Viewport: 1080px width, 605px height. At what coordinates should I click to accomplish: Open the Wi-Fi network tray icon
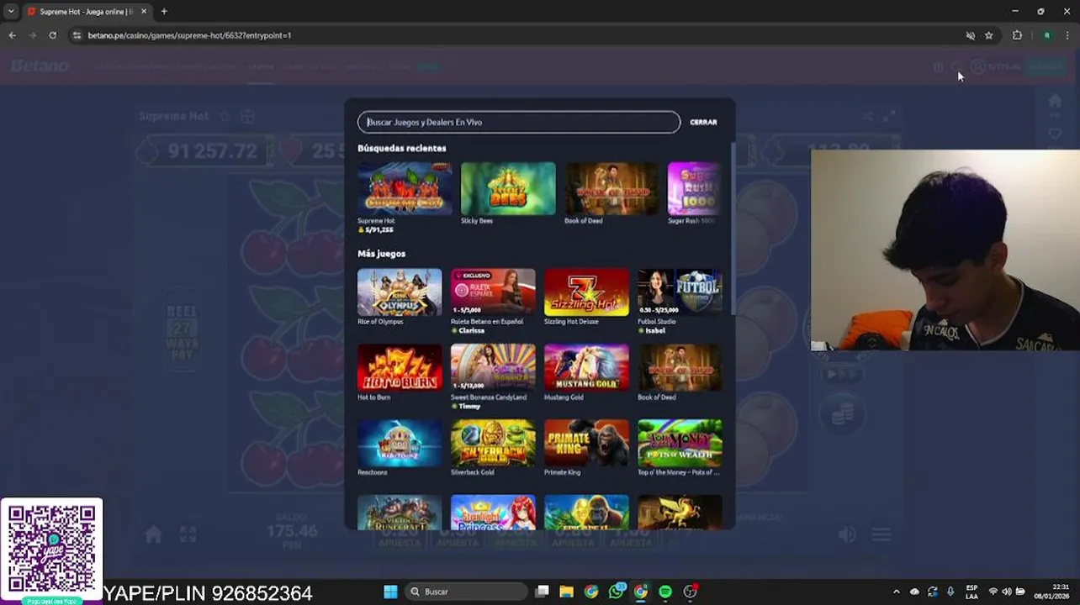coord(993,592)
